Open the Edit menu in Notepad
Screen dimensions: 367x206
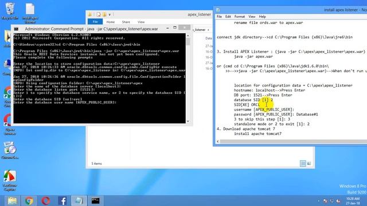[228, 17]
